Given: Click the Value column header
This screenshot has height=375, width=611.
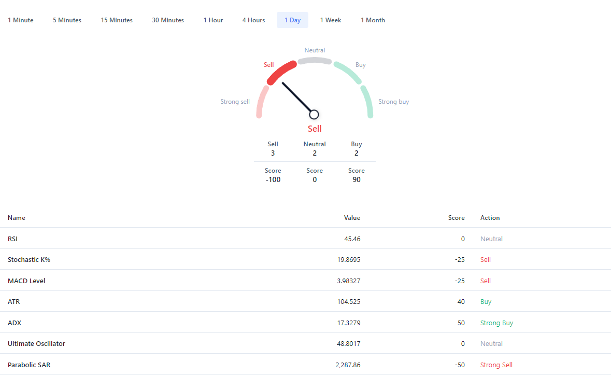Looking at the screenshot, I should 352,217.
